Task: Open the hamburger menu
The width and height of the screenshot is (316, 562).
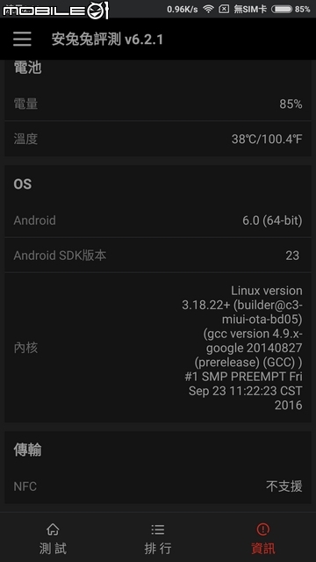Action: point(22,39)
